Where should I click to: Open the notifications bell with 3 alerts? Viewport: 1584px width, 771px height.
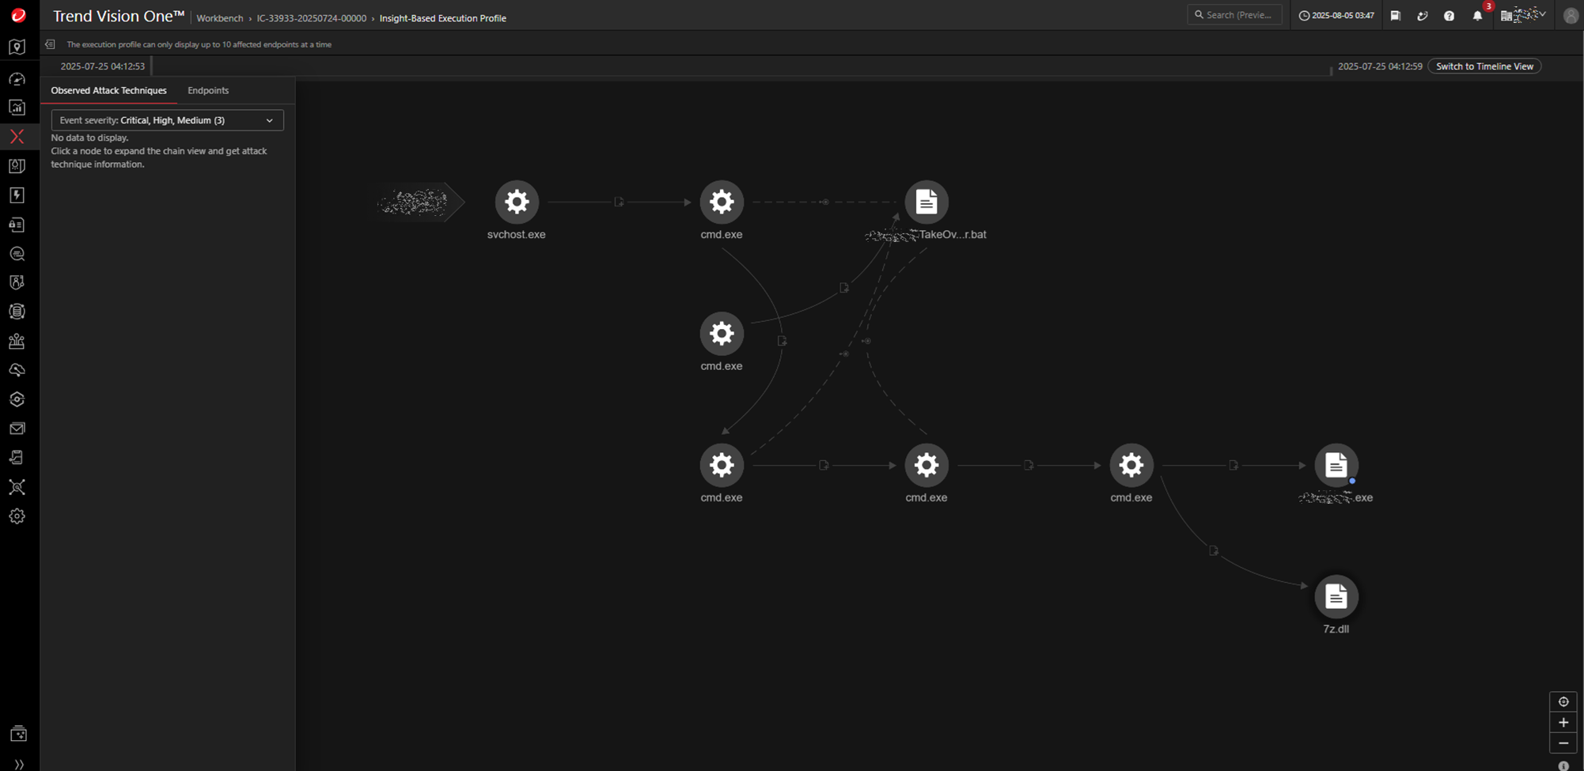1478,16
